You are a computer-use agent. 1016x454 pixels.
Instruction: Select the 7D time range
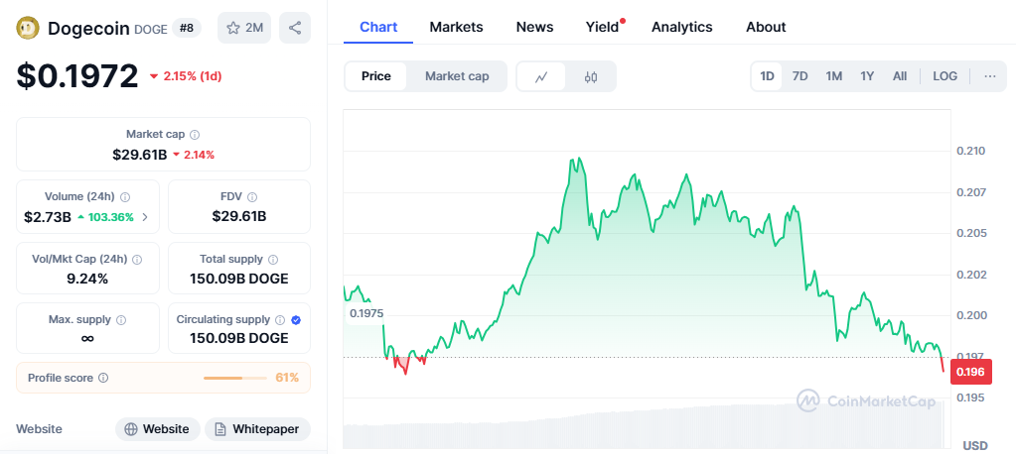point(799,76)
